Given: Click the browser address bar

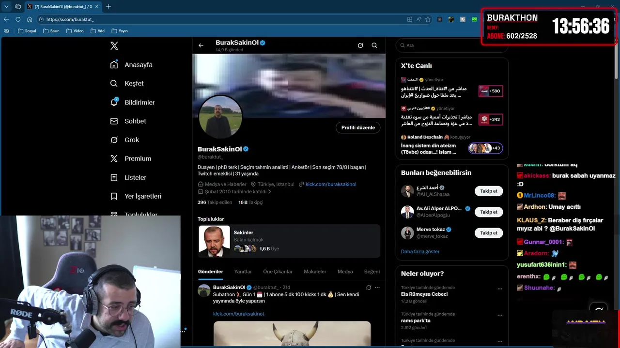Looking at the screenshot, I should pos(223,19).
